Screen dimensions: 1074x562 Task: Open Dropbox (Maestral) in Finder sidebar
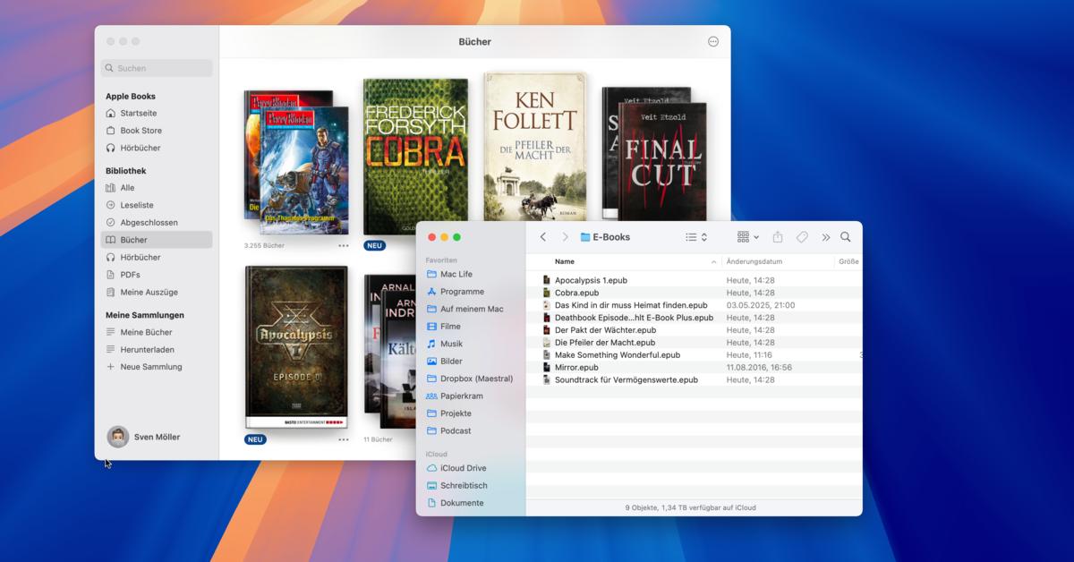tap(476, 379)
